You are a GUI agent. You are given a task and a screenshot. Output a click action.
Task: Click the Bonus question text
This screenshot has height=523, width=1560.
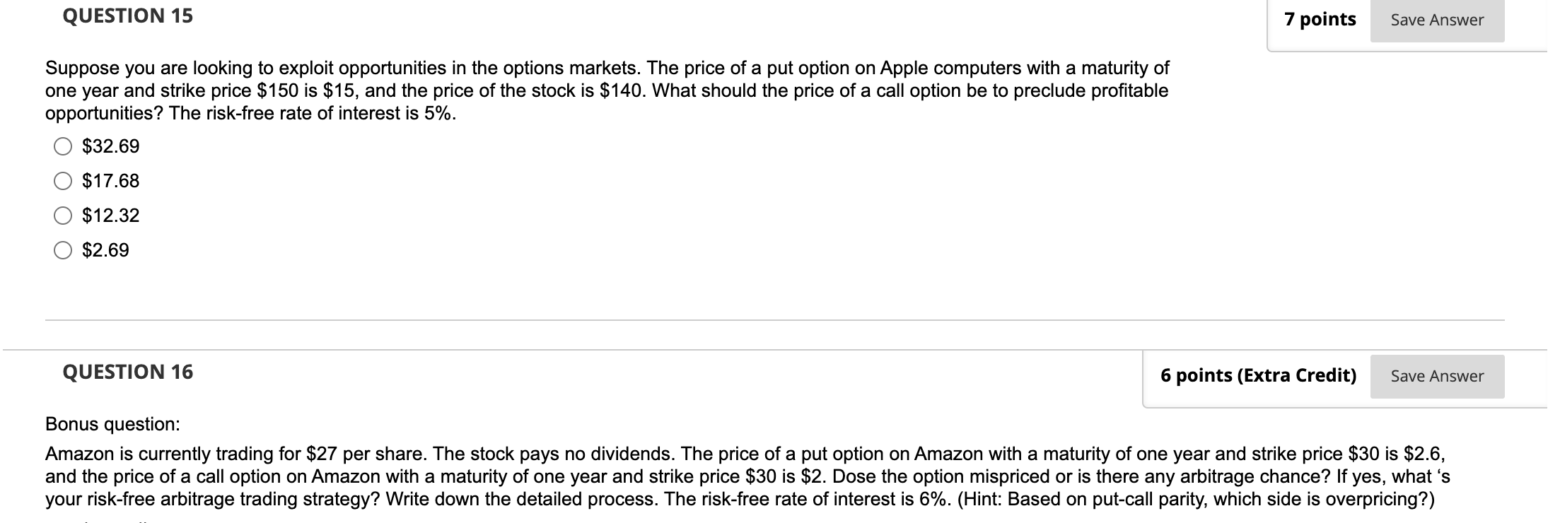coord(114,425)
